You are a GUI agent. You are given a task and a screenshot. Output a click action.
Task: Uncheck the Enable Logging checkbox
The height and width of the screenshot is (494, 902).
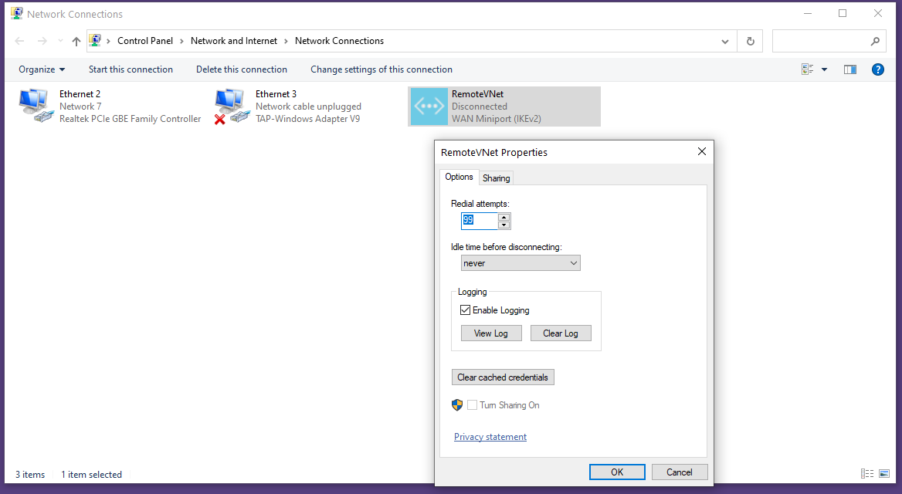(466, 310)
